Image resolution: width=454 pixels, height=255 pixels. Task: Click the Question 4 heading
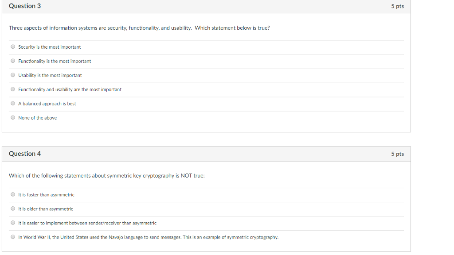coord(25,154)
